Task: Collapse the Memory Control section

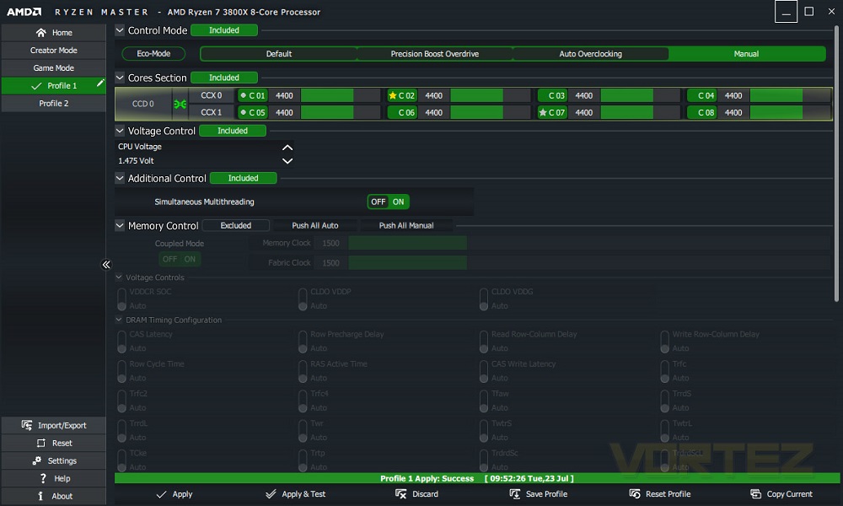Action: pos(120,226)
